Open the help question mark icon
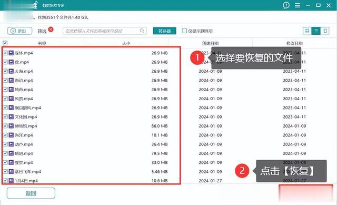Screen dimensions: 337x205 pyautogui.click(x=286, y=5)
